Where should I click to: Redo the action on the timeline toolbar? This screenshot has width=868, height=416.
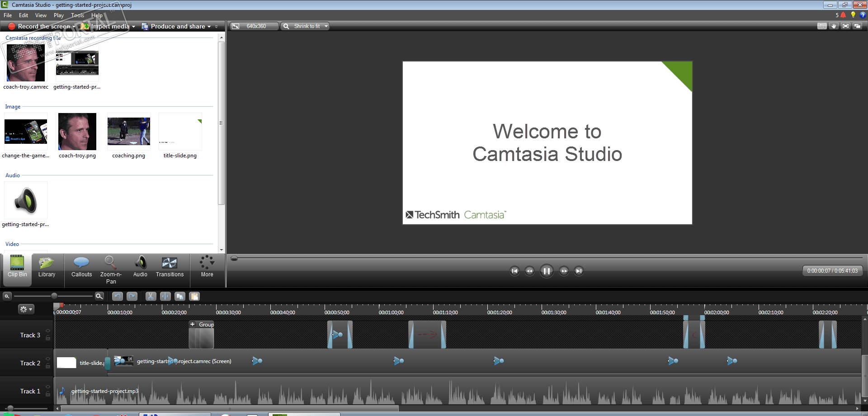coord(132,296)
